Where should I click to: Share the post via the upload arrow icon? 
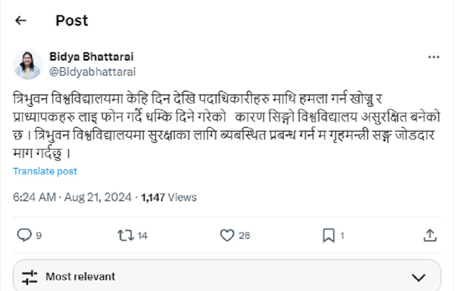(x=430, y=235)
